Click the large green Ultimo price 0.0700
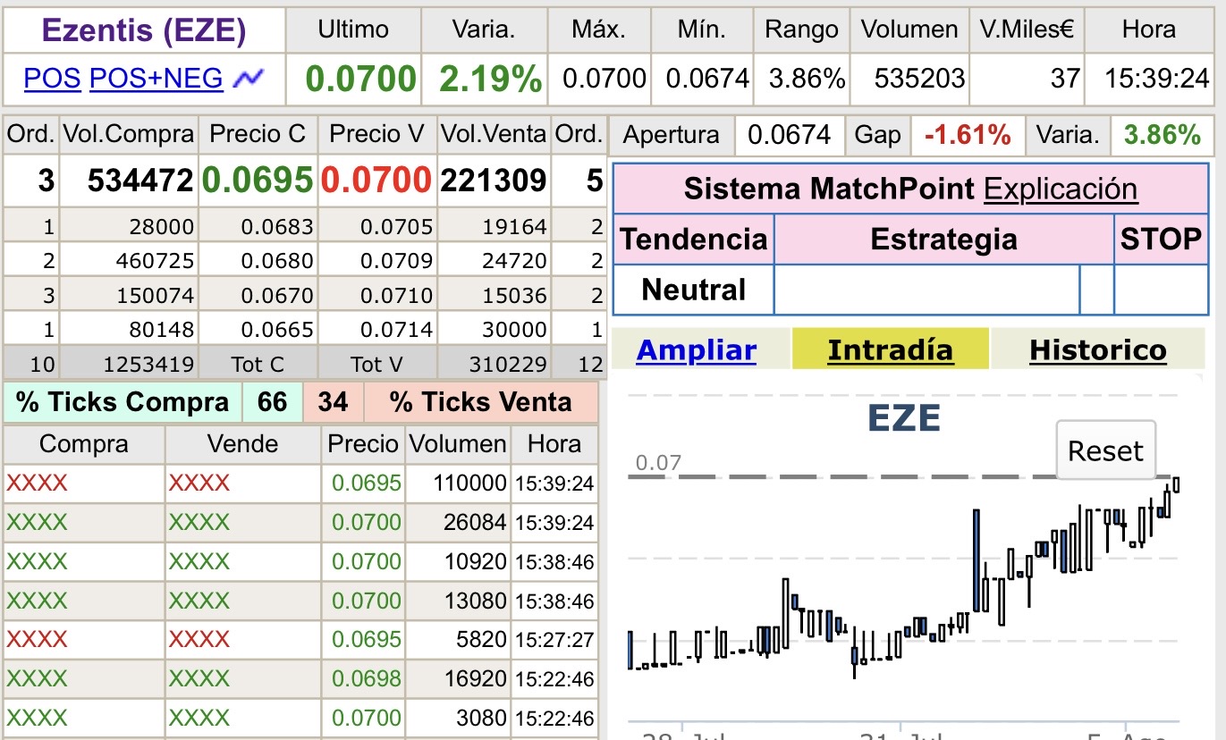 (x=361, y=79)
